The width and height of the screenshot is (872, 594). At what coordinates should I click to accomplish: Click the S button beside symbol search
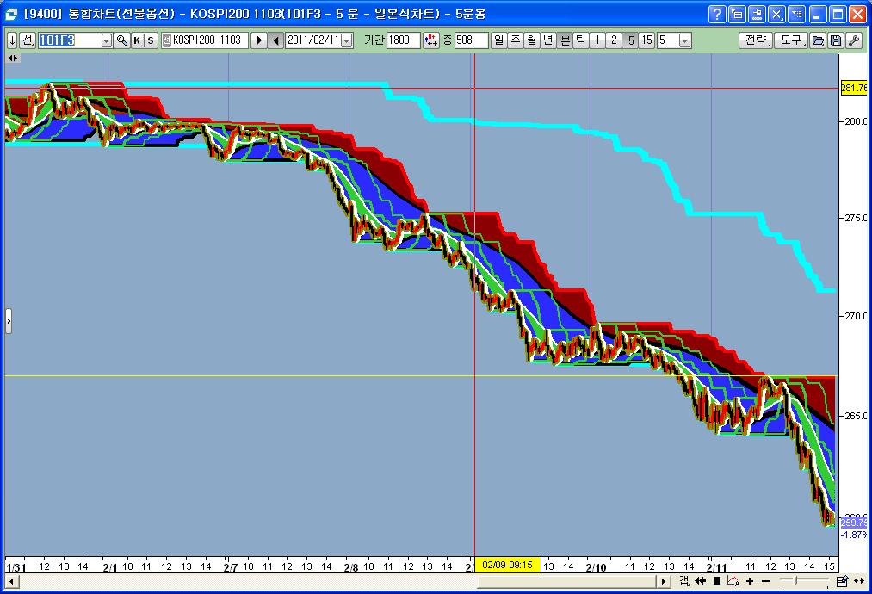coord(151,40)
